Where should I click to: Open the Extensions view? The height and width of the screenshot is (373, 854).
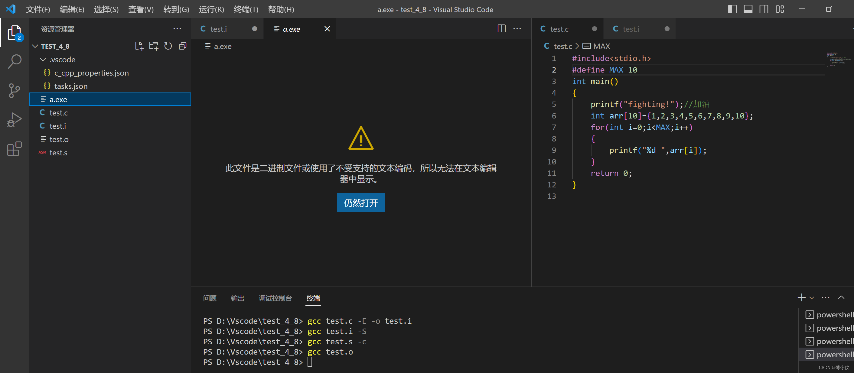[15, 149]
